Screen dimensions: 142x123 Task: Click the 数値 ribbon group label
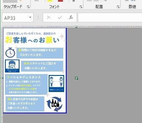click(x=132, y=7)
